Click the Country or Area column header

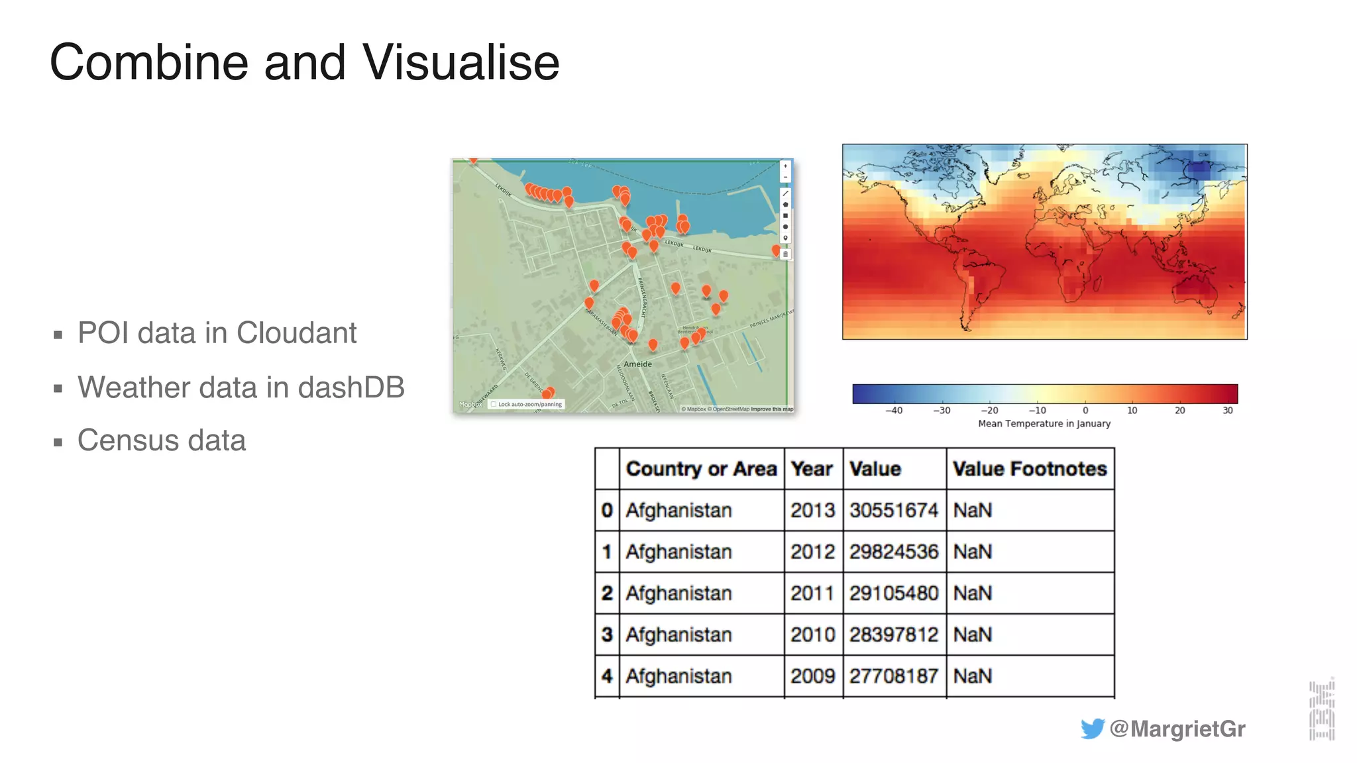pos(701,469)
